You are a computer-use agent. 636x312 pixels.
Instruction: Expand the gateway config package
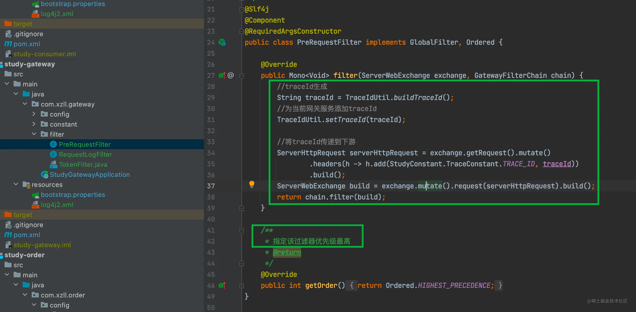click(34, 114)
